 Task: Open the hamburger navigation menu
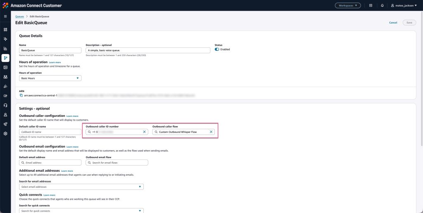(5, 17)
